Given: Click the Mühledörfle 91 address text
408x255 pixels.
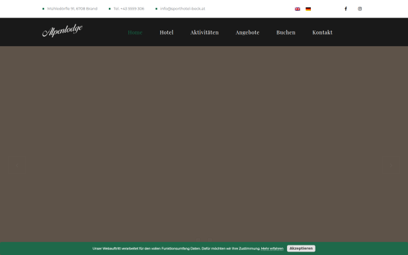Looking at the screenshot, I should [72, 9].
